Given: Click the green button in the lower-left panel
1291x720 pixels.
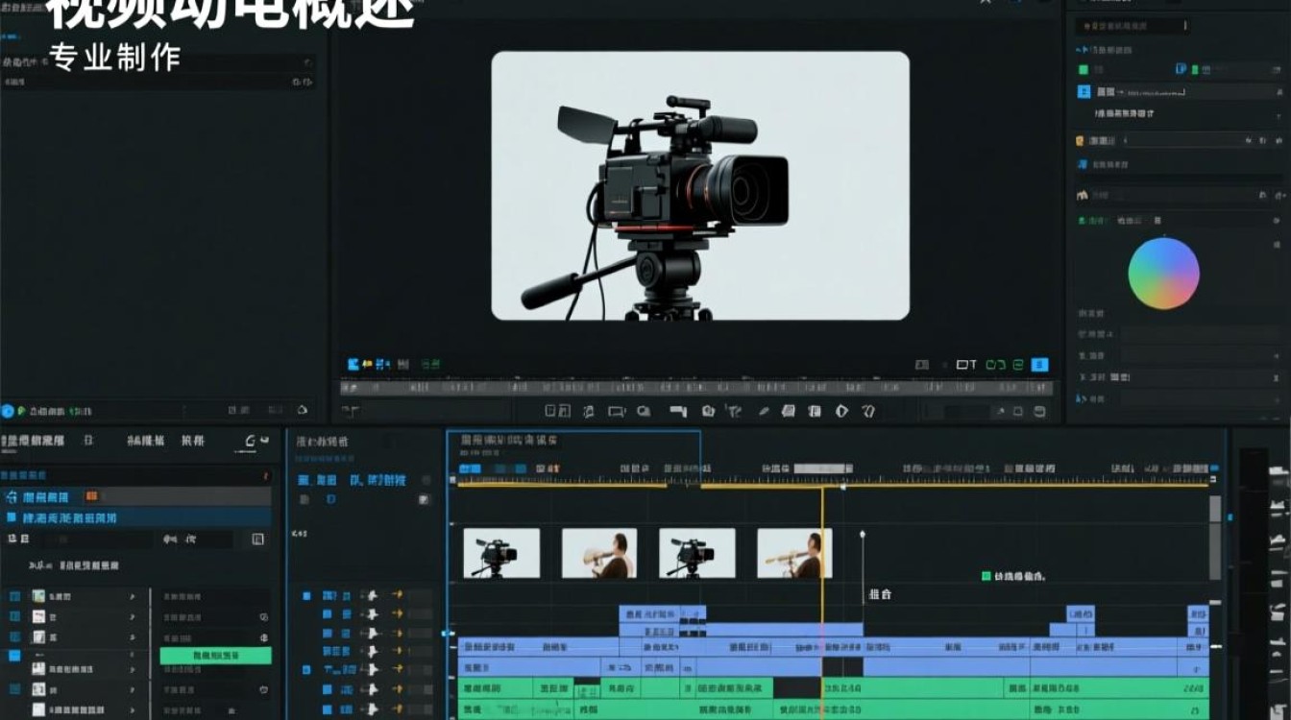Looking at the screenshot, I should coord(215,656).
